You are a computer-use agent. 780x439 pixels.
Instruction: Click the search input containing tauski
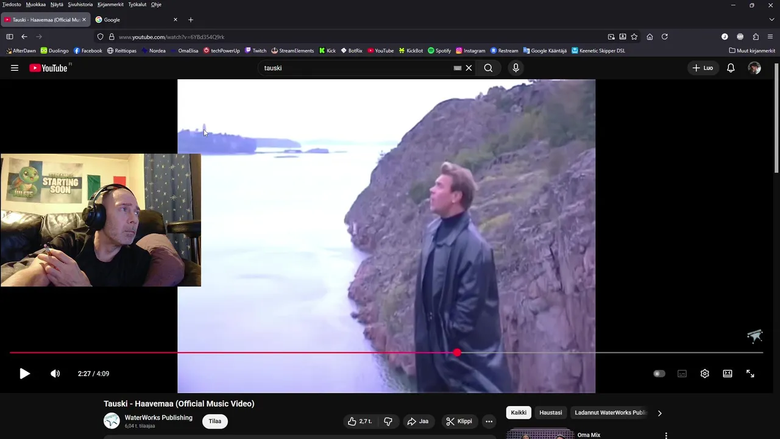point(356,68)
